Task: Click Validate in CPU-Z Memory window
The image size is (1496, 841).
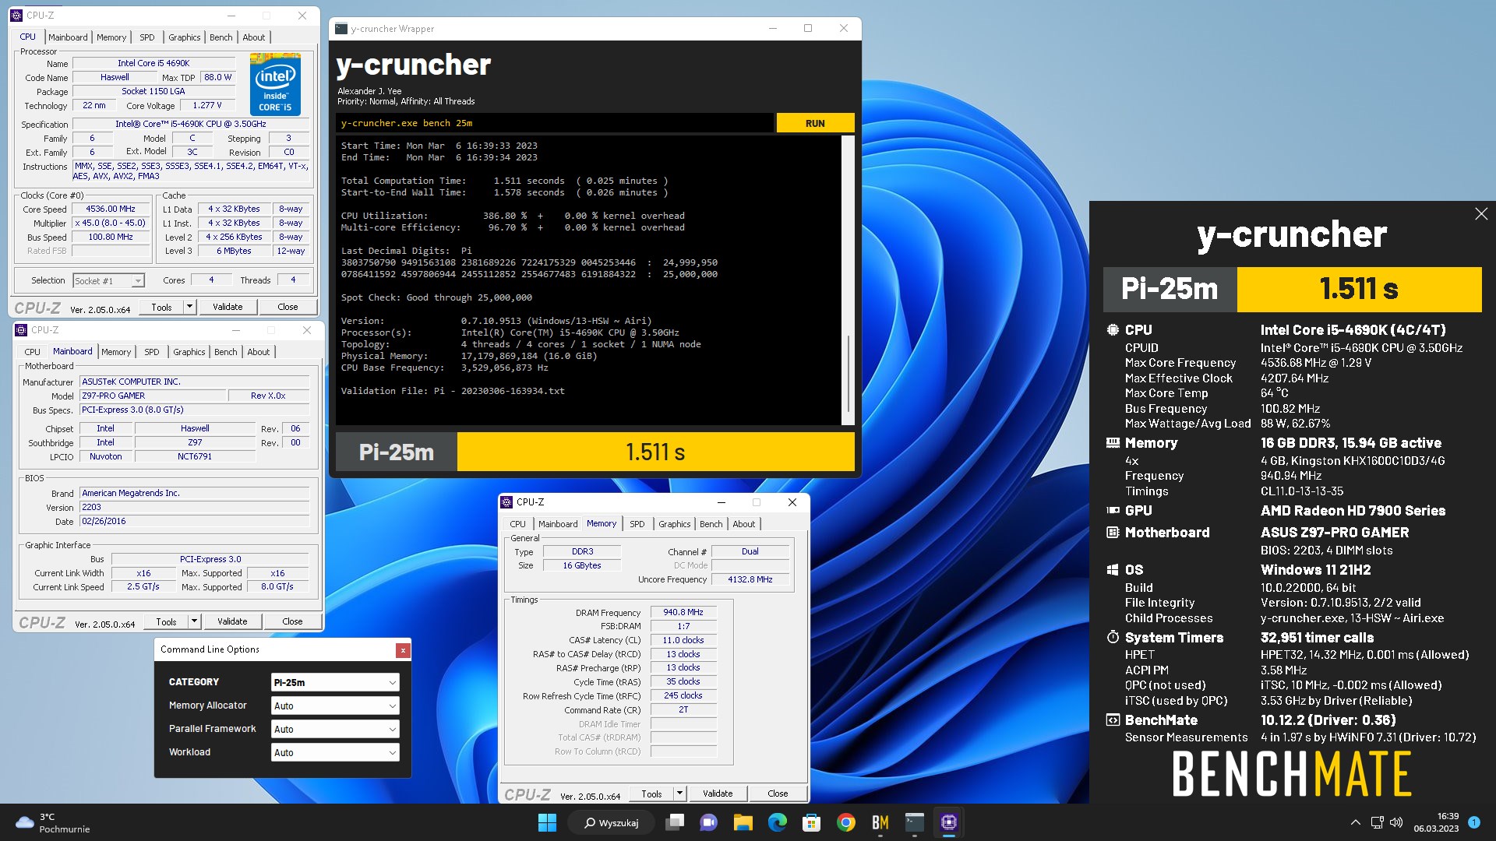Action: pyautogui.click(x=718, y=793)
